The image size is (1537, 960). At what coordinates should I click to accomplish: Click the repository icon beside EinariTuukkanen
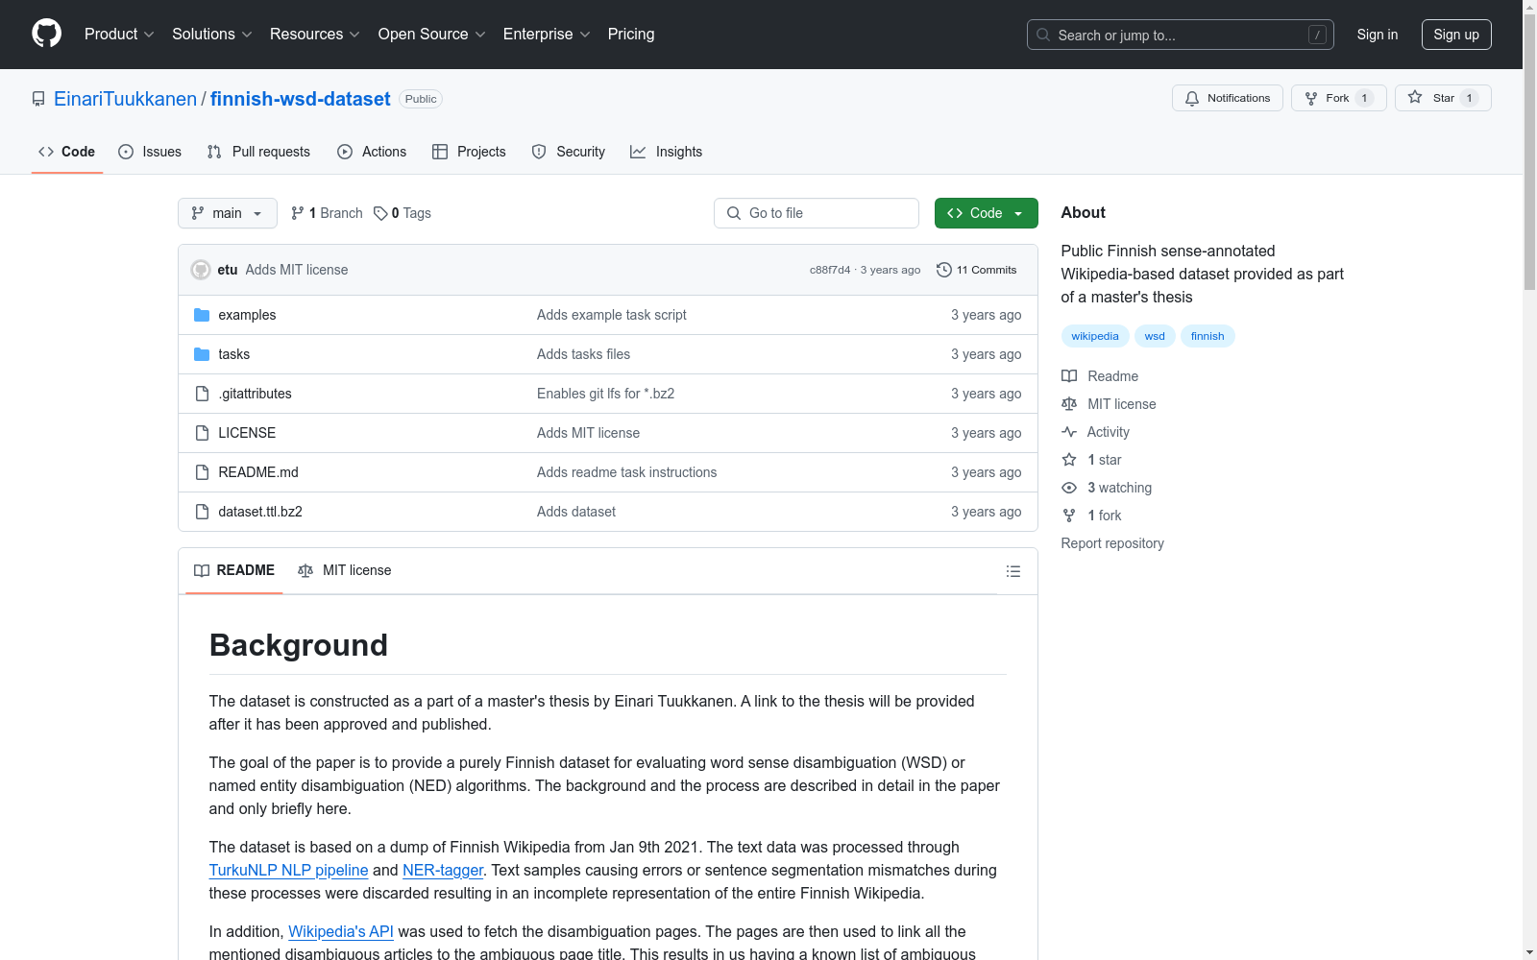point(38,99)
